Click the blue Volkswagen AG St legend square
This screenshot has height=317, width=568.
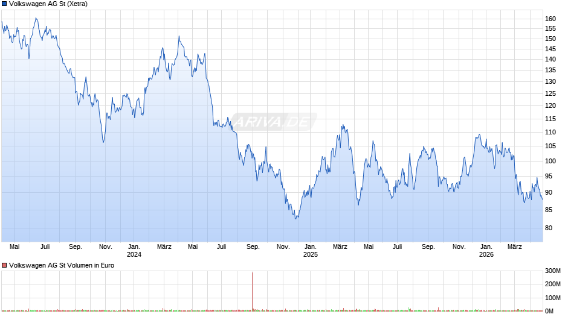[x=4, y=4]
